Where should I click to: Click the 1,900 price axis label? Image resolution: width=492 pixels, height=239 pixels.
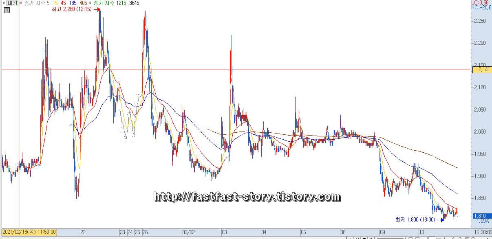(481, 176)
